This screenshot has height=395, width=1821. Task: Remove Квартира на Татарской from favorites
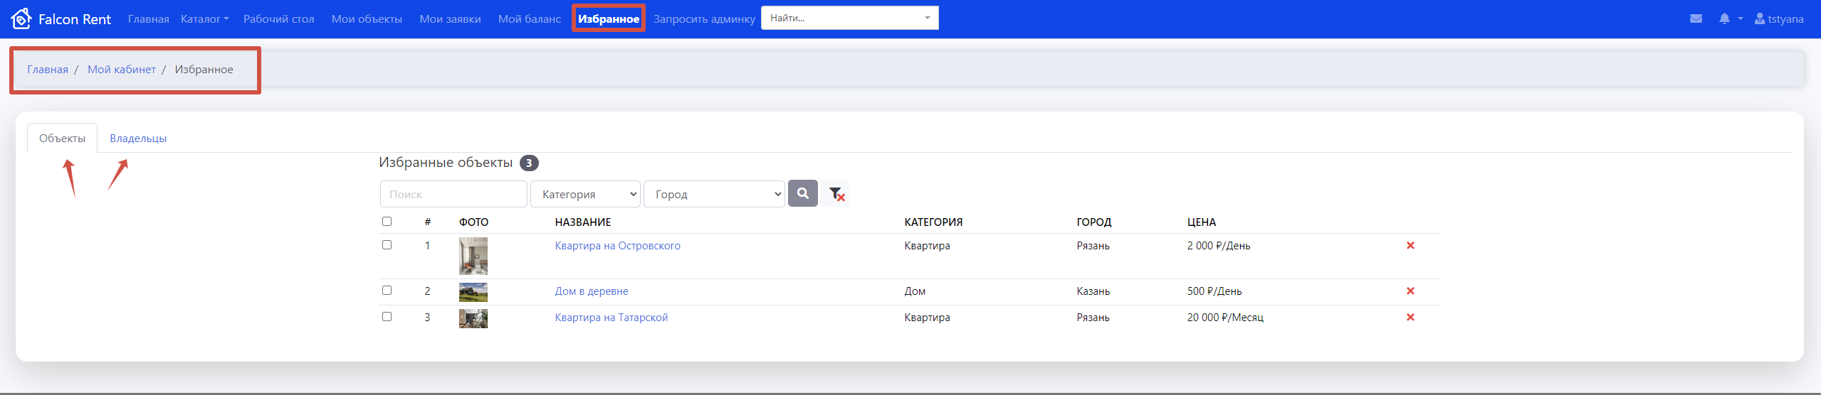1410,318
